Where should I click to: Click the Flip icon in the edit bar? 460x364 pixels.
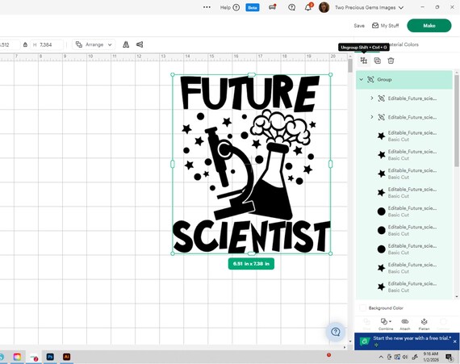(x=126, y=44)
